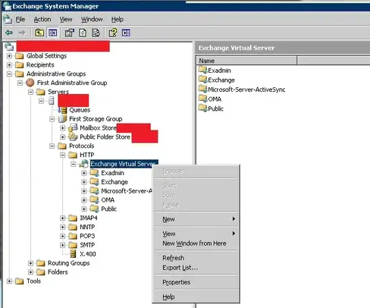Click the First Storage Group icon
The width and height of the screenshot is (370, 308).
pyautogui.click(x=62, y=119)
